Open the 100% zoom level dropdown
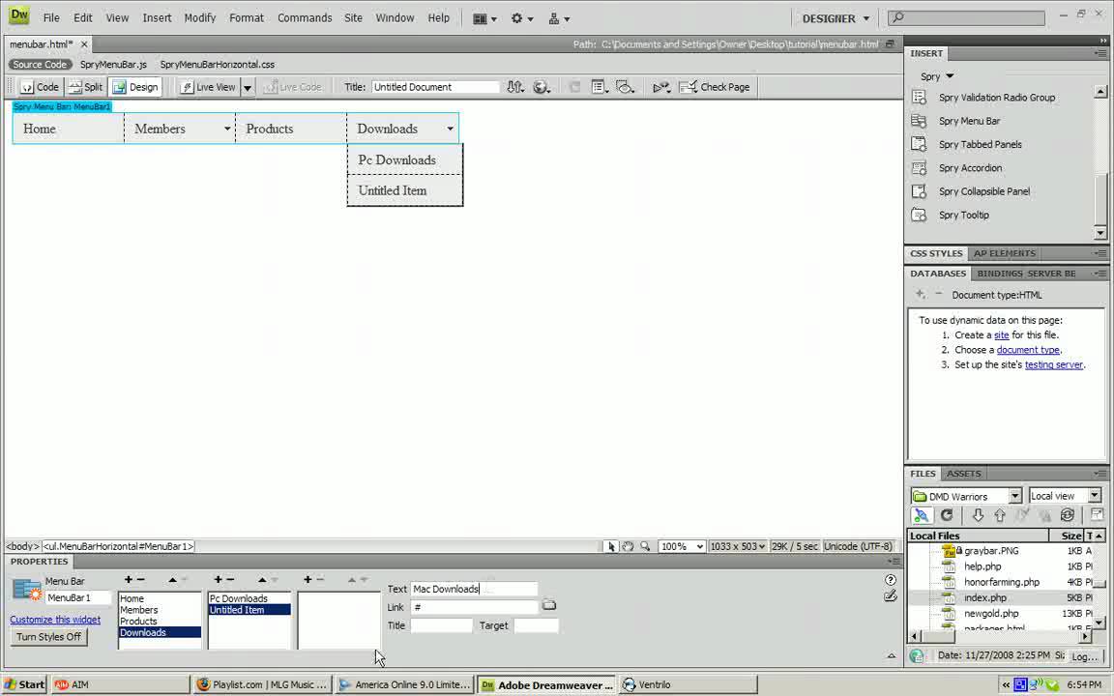Viewport: 1114px width, 696px height. (x=682, y=546)
